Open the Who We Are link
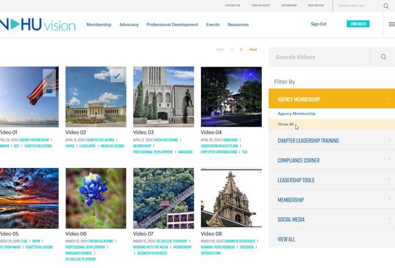Screen dimensions: 395x268 [315, 5]
